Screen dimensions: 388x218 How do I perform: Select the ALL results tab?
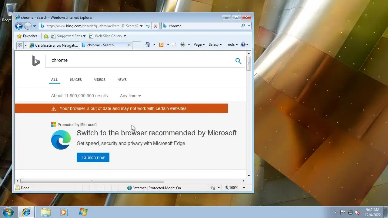click(x=55, y=80)
